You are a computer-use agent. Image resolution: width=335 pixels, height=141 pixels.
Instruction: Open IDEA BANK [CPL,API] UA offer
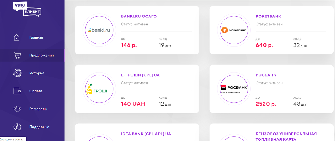(x=146, y=134)
